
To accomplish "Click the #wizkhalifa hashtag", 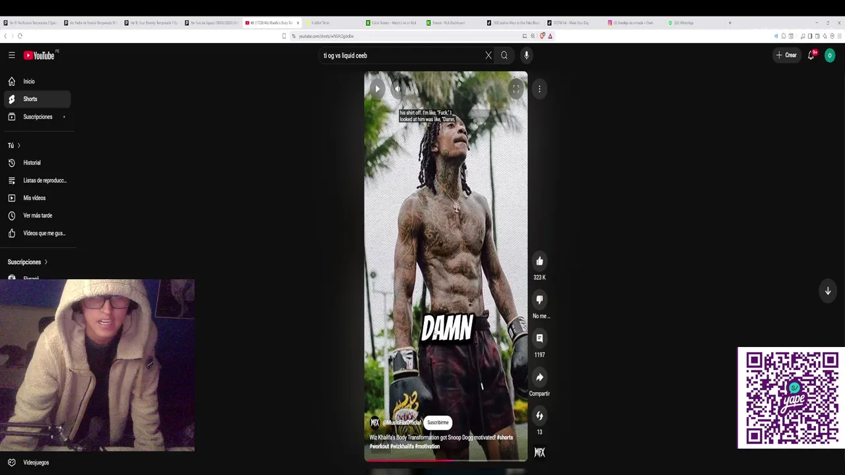I will click(x=401, y=447).
